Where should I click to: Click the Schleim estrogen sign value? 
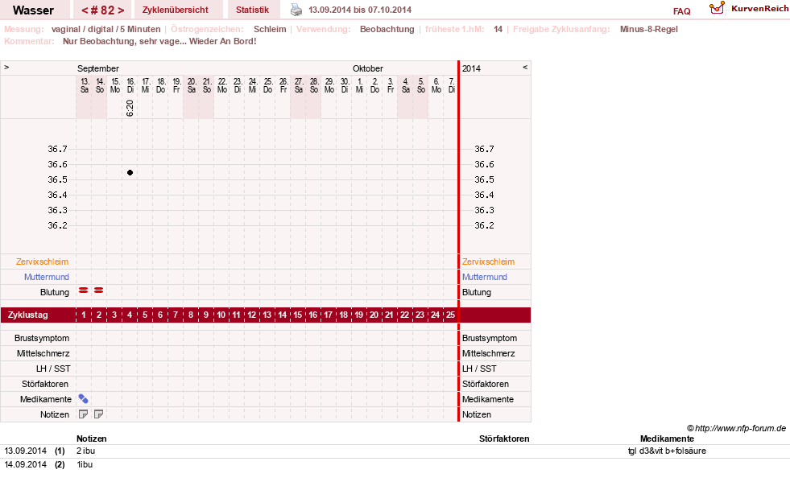[x=270, y=29]
